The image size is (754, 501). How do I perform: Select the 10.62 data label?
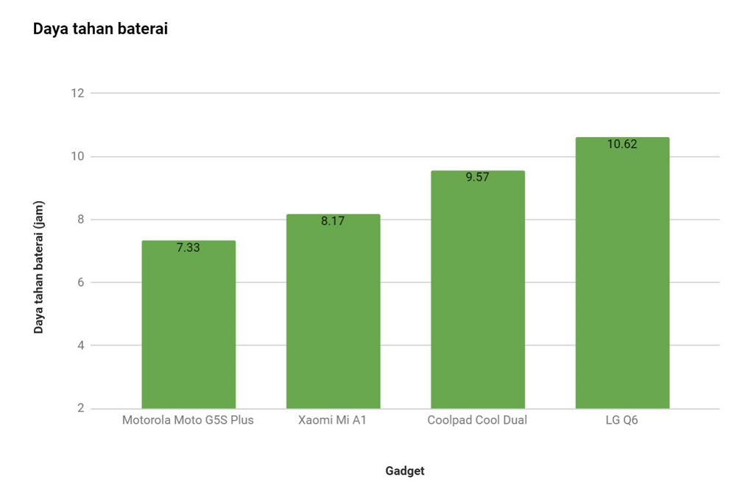click(x=622, y=144)
